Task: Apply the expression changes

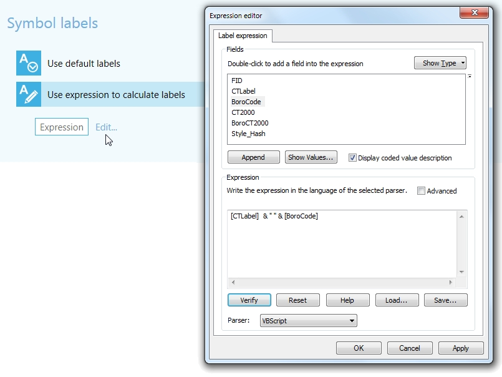Action: coord(461,348)
